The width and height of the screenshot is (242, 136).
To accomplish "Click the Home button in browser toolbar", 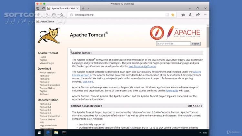I will click(x=61, y=15).
